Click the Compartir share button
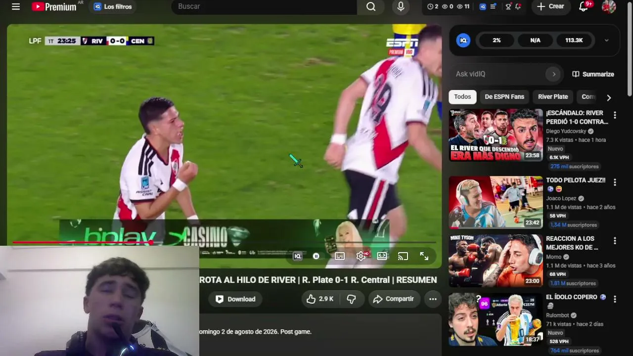This screenshot has height=356, width=633. point(394,299)
